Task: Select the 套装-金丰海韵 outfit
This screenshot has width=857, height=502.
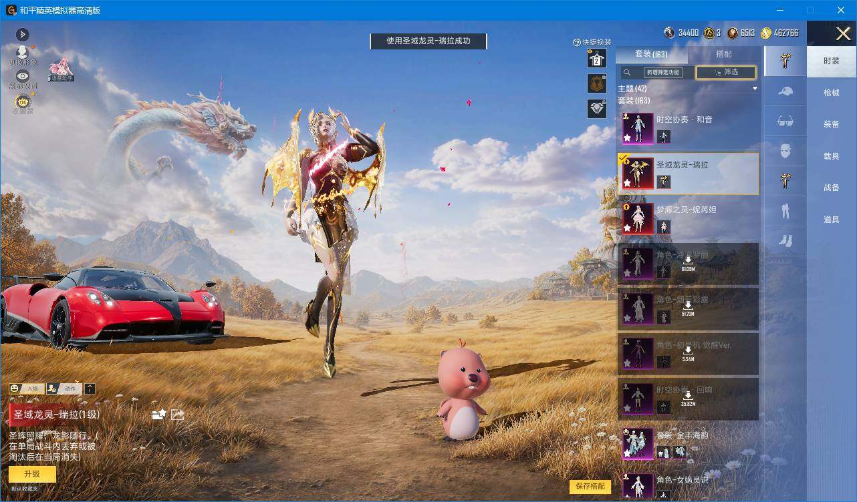Action: click(x=688, y=443)
